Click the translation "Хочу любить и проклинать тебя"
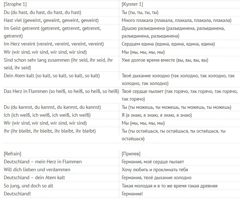The width and height of the screenshot is (242, 200). pos(155,170)
